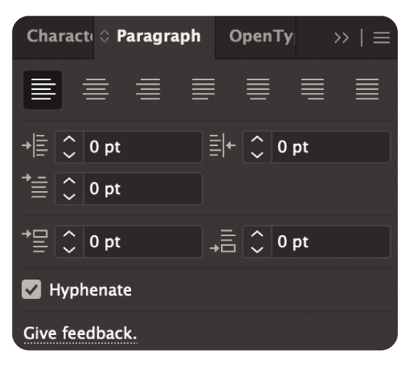
Task: Cycle panel size with Paragraph tab arrows
Action: [x=105, y=36]
